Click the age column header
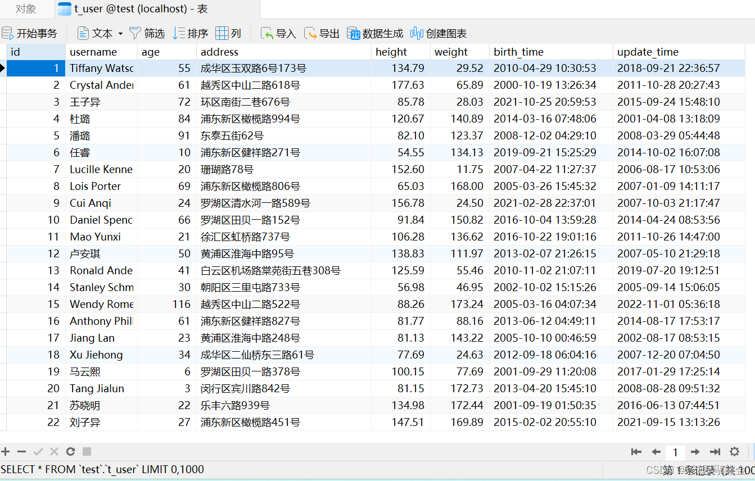This screenshot has width=755, height=481. (x=167, y=52)
